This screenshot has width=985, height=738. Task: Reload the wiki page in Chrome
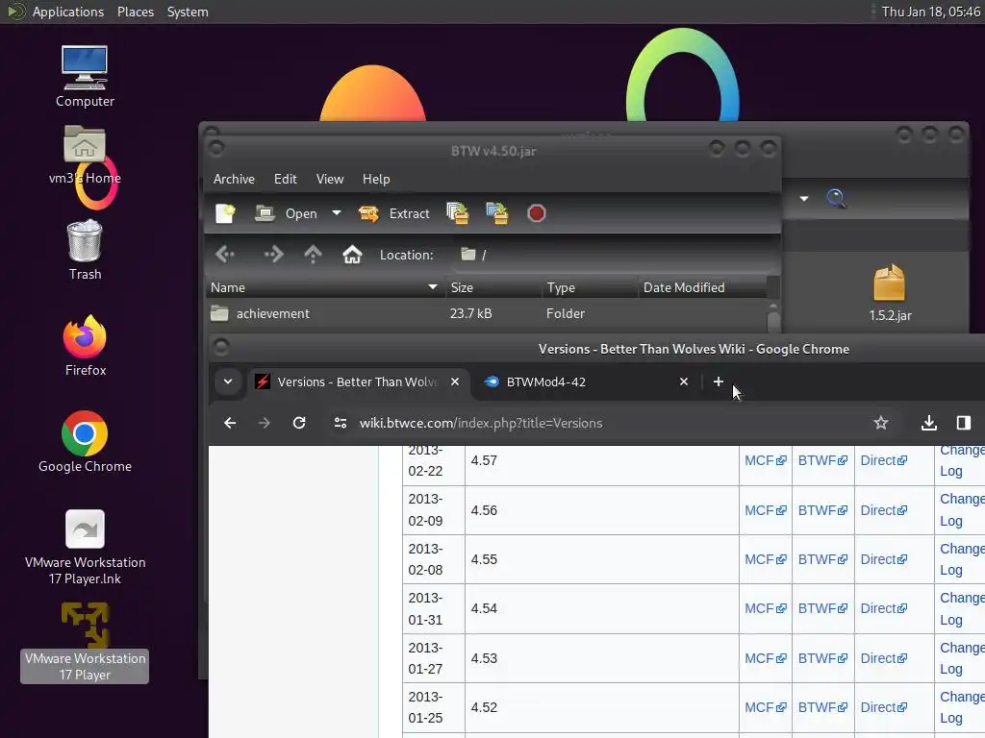coord(299,423)
